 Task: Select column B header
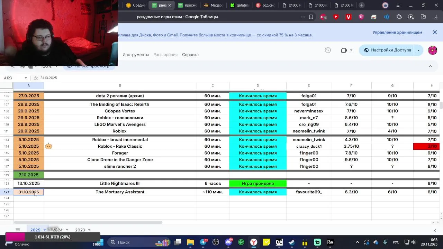(x=120, y=86)
